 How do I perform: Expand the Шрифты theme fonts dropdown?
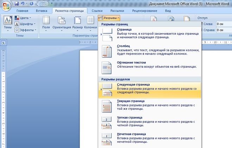[25, 24]
